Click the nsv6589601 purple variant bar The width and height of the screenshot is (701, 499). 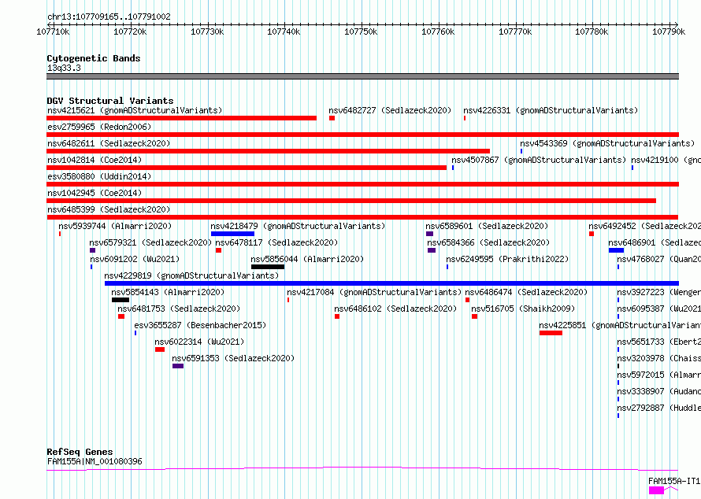point(429,234)
